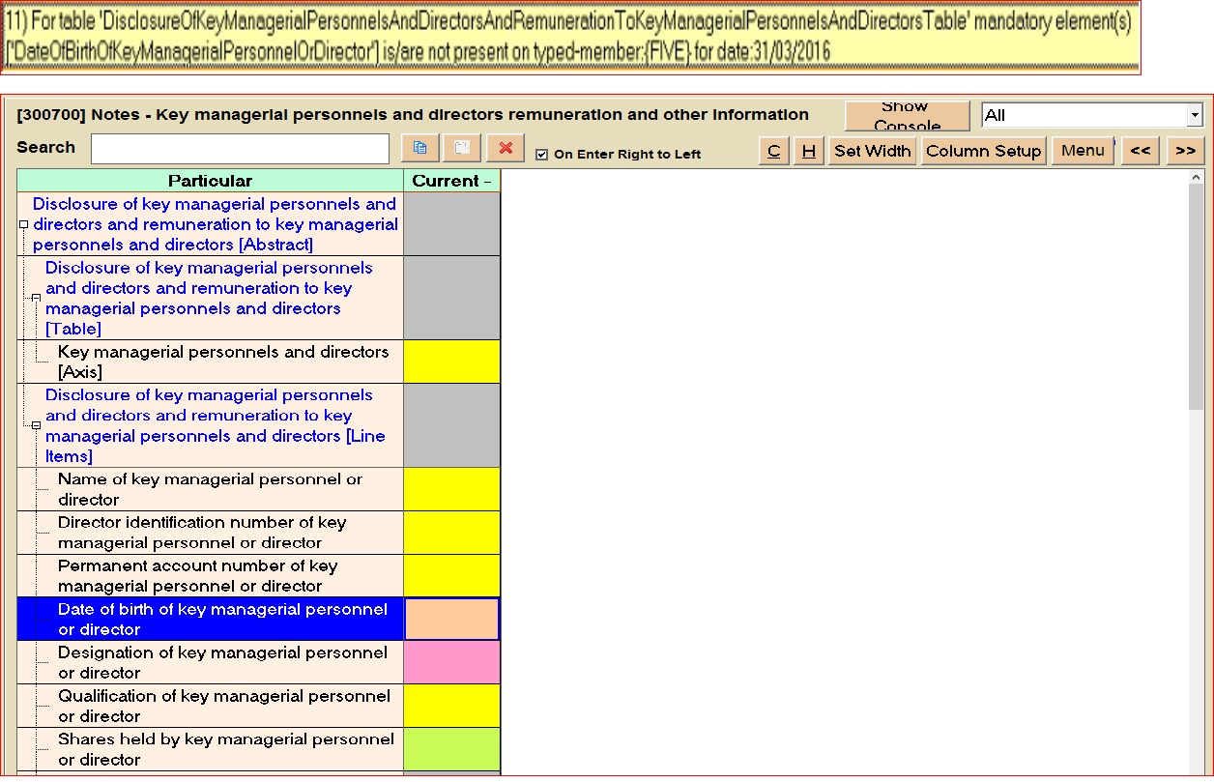Image resolution: width=1214 pixels, height=782 pixels.
Task: Click the red X clear icon
Action: coord(505,148)
